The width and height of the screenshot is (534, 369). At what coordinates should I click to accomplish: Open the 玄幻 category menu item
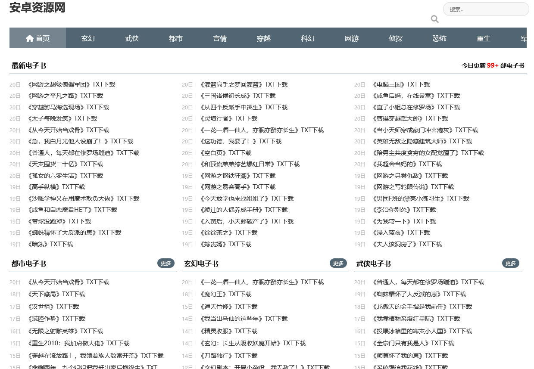(88, 38)
